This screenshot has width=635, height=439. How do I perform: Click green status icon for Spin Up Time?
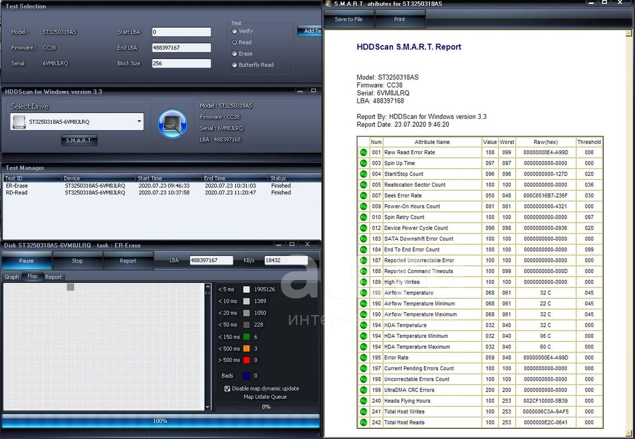pos(363,163)
